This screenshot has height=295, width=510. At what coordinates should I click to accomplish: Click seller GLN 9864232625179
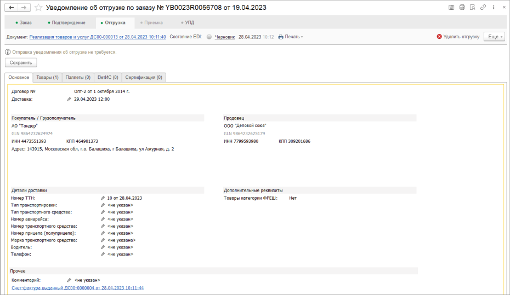click(244, 134)
